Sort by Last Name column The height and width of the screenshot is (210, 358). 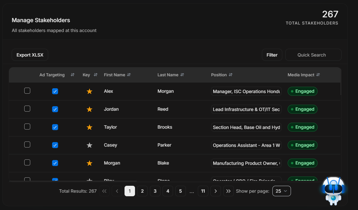click(x=182, y=75)
